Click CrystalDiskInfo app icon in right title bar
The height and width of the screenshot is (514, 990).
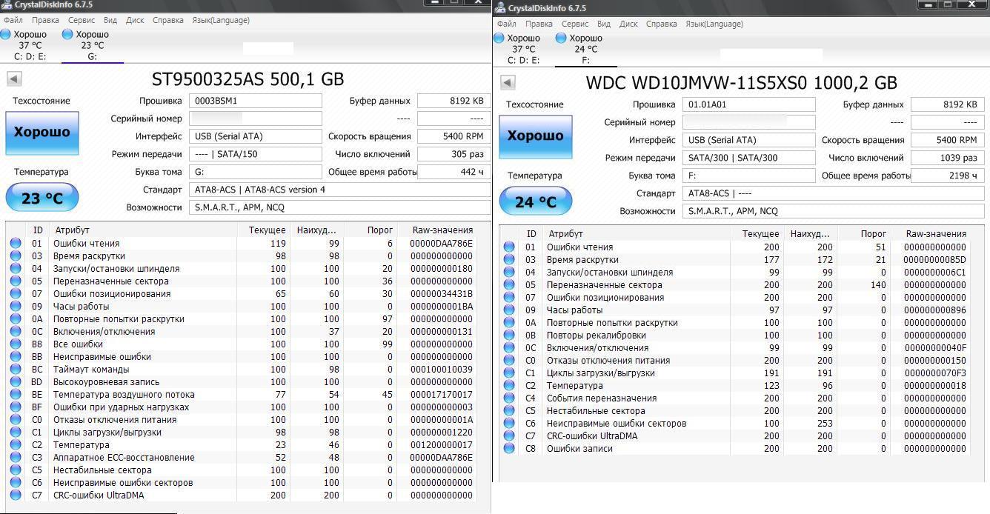[500, 8]
